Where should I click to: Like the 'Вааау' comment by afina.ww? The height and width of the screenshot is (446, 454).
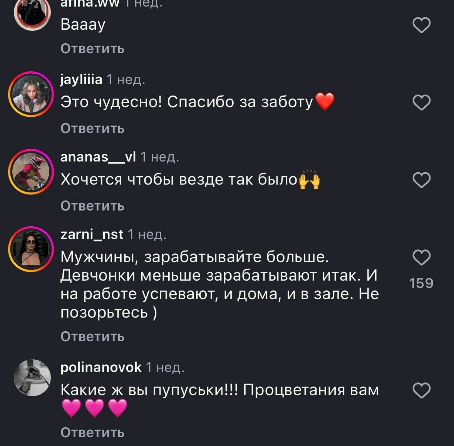click(x=421, y=25)
